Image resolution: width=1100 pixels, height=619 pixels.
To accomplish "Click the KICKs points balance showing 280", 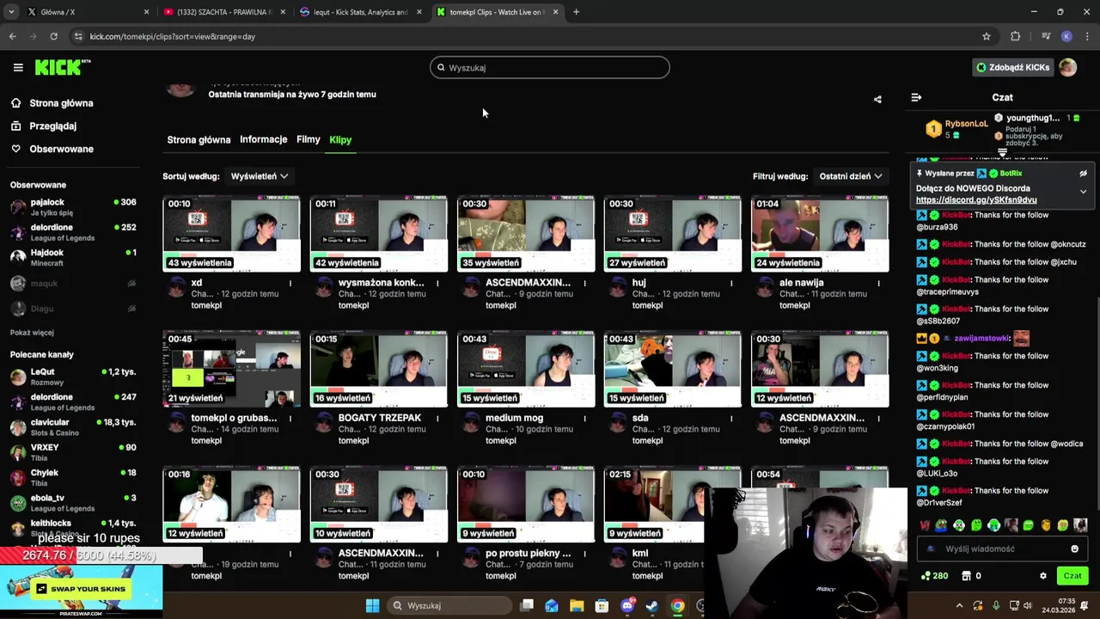I will coord(934,576).
